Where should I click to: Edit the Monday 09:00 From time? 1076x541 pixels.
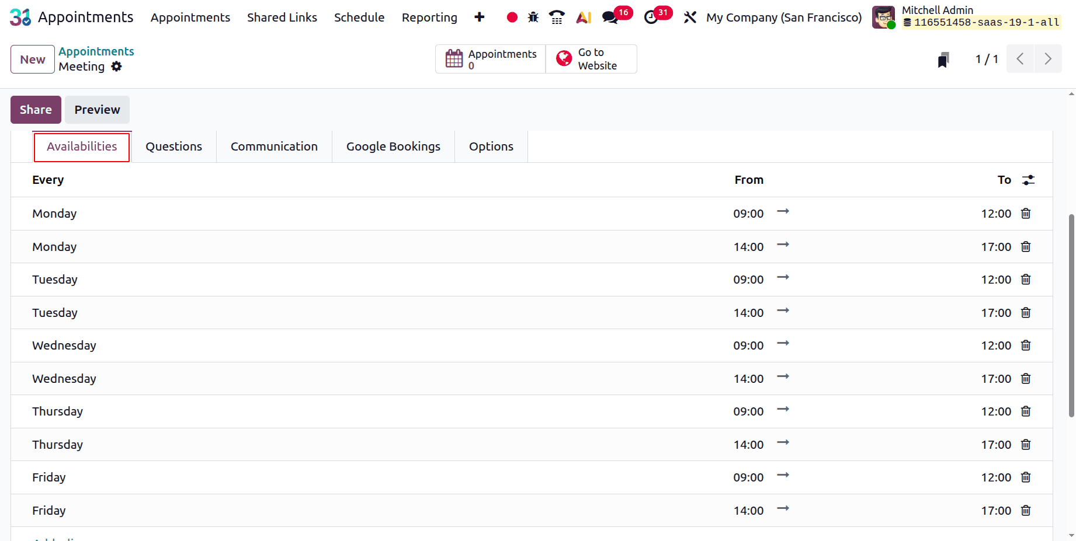(x=748, y=214)
